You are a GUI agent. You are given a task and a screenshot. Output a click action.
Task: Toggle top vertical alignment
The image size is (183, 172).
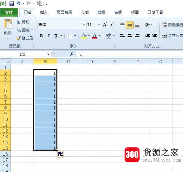pyautogui.click(x=122, y=25)
